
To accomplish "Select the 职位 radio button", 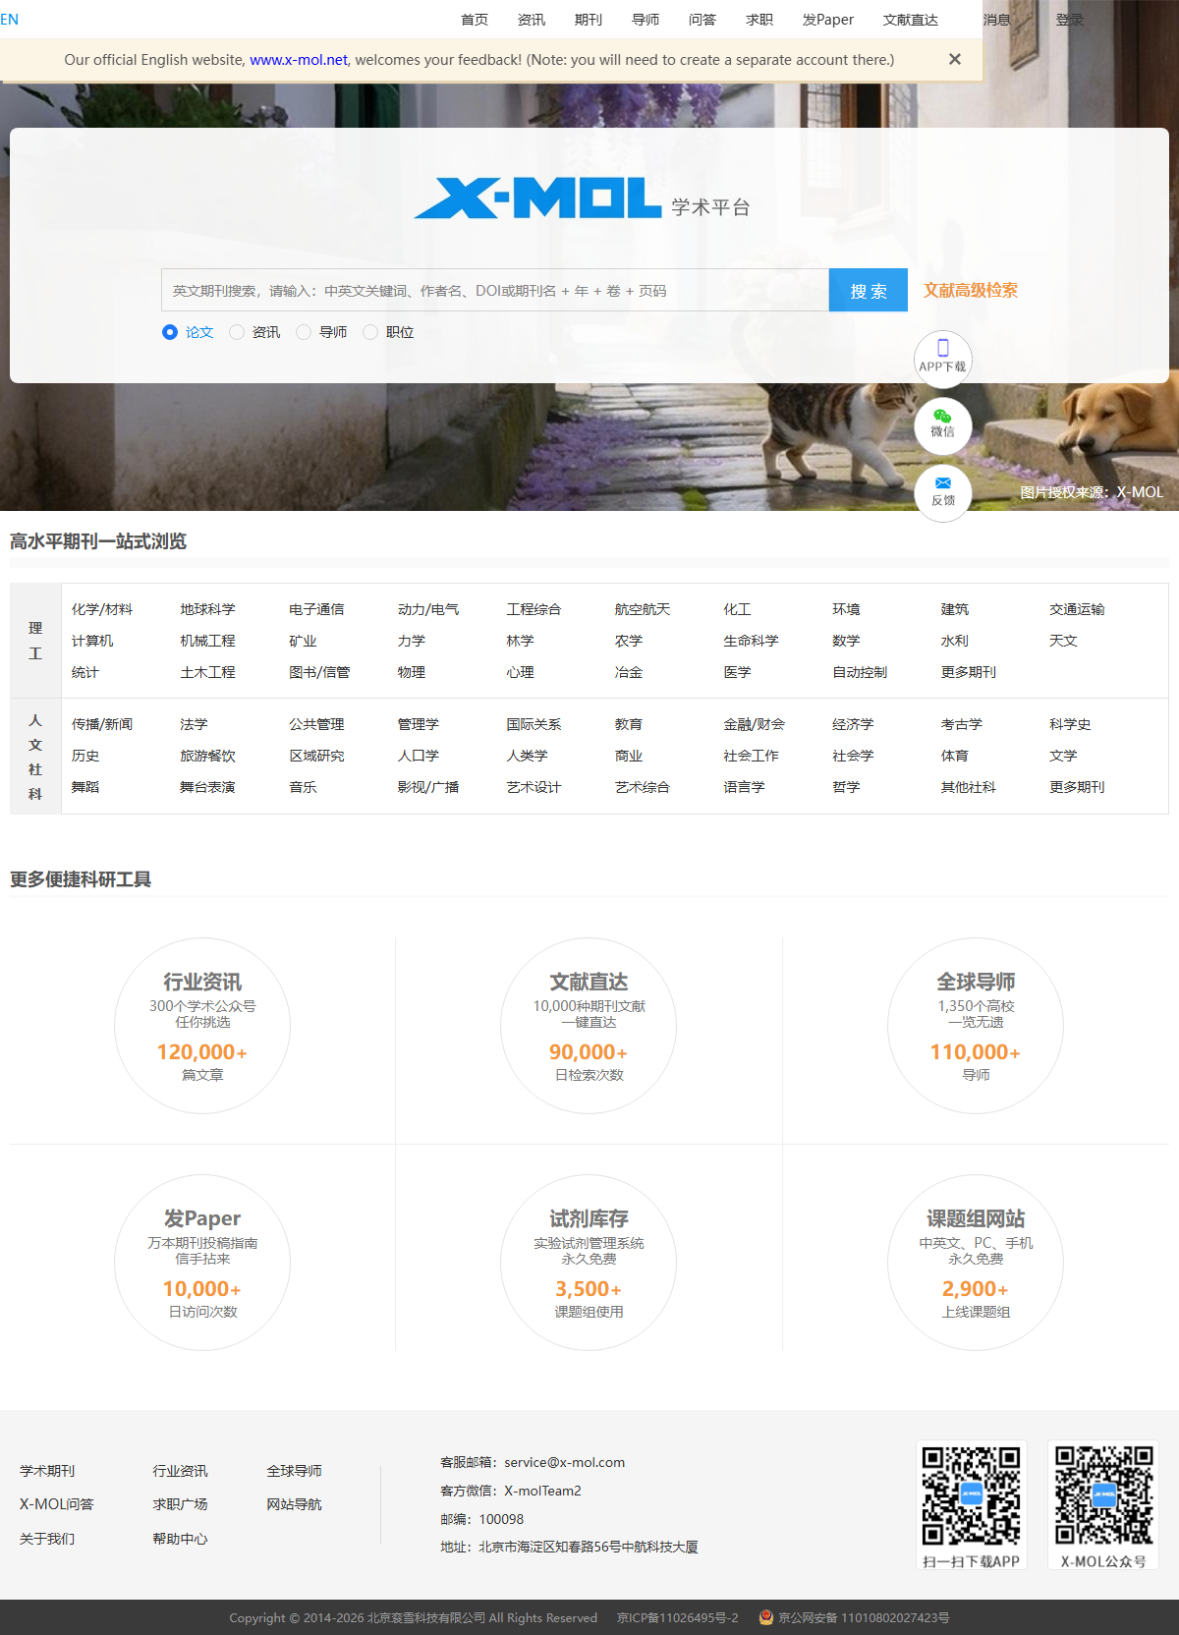I will click(370, 332).
